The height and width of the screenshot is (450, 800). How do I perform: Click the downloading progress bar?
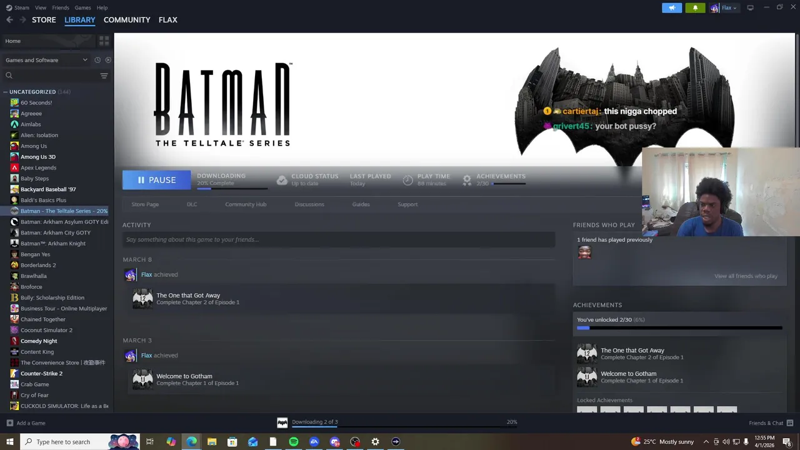pos(232,187)
